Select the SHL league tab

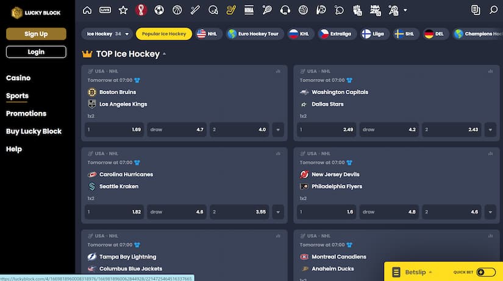click(405, 33)
